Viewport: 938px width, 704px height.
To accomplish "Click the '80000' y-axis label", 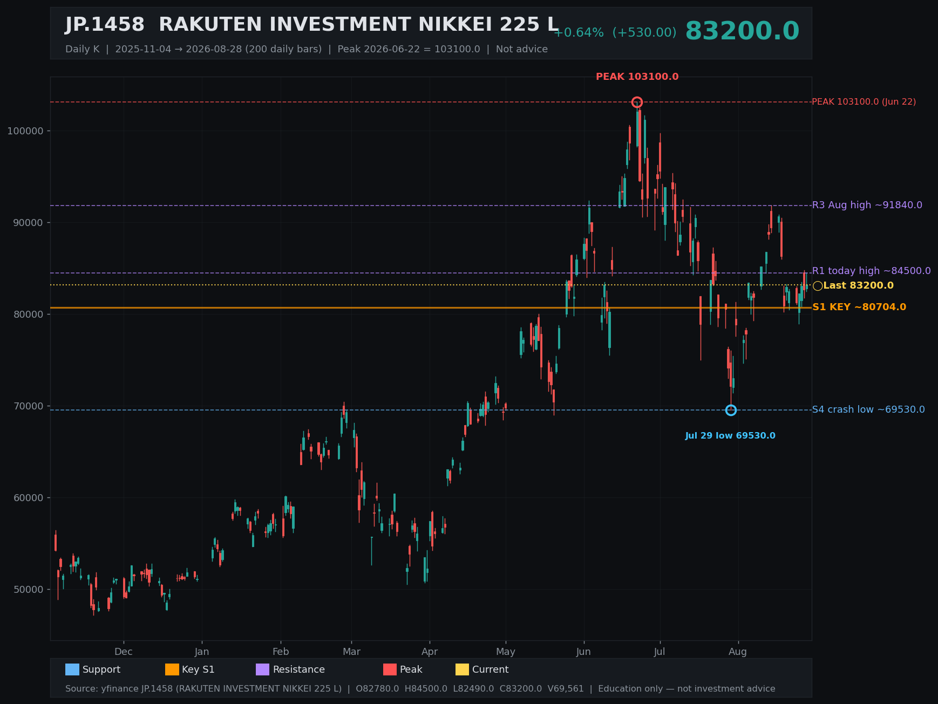I will click(x=28, y=315).
